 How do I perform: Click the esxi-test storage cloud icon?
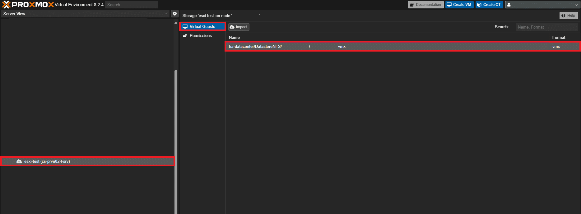click(x=19, y=162)
